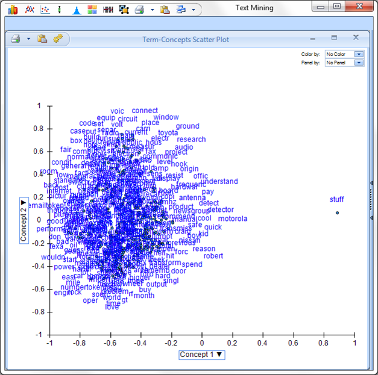
Task: Open the scatter plot settings gears icon
Action: 58,39
